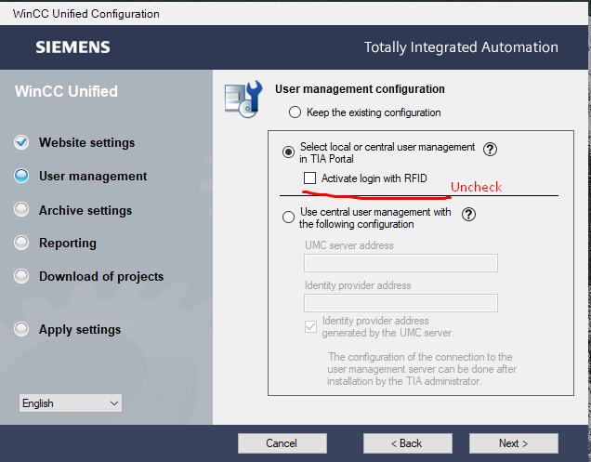Open the English language dropdown
The width and height of the screenshot is (591, 462).
point(71,403)
